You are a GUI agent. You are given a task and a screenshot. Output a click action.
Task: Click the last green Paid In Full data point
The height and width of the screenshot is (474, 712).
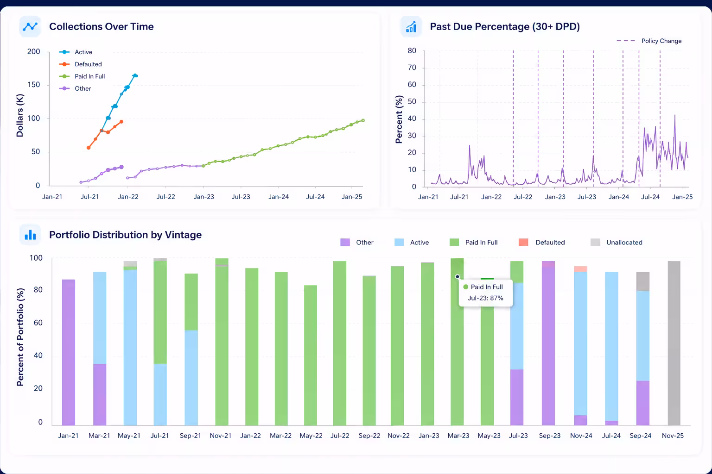[x=363, y=120]
